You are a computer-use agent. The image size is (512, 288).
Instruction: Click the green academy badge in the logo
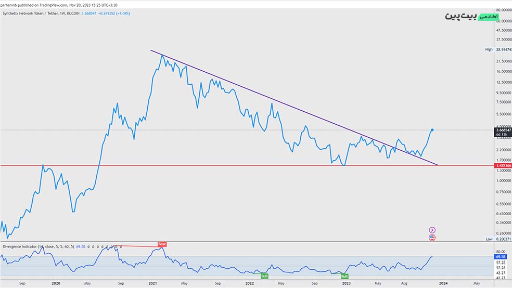tap(489, 17)
